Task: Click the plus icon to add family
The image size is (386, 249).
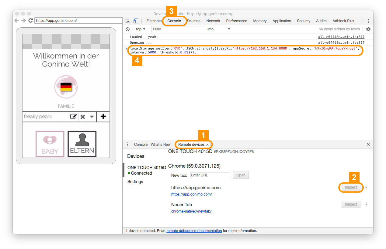Action: [x=103, y=117]
